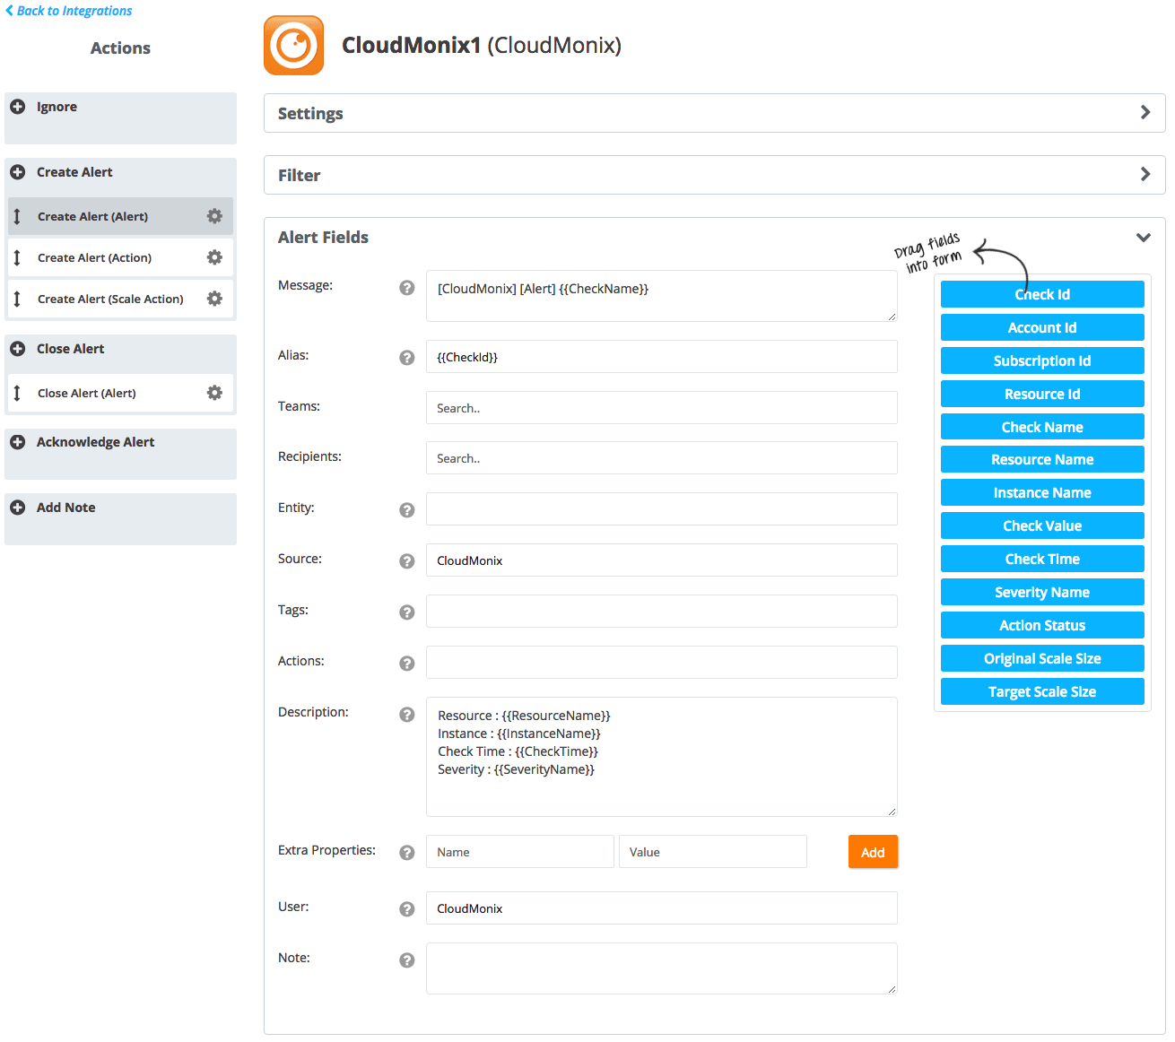The width and height of the screenshot is (1175, 1042).
Task: Focus the Description text area
Action: pyautogui.click(x=662, y=757)
